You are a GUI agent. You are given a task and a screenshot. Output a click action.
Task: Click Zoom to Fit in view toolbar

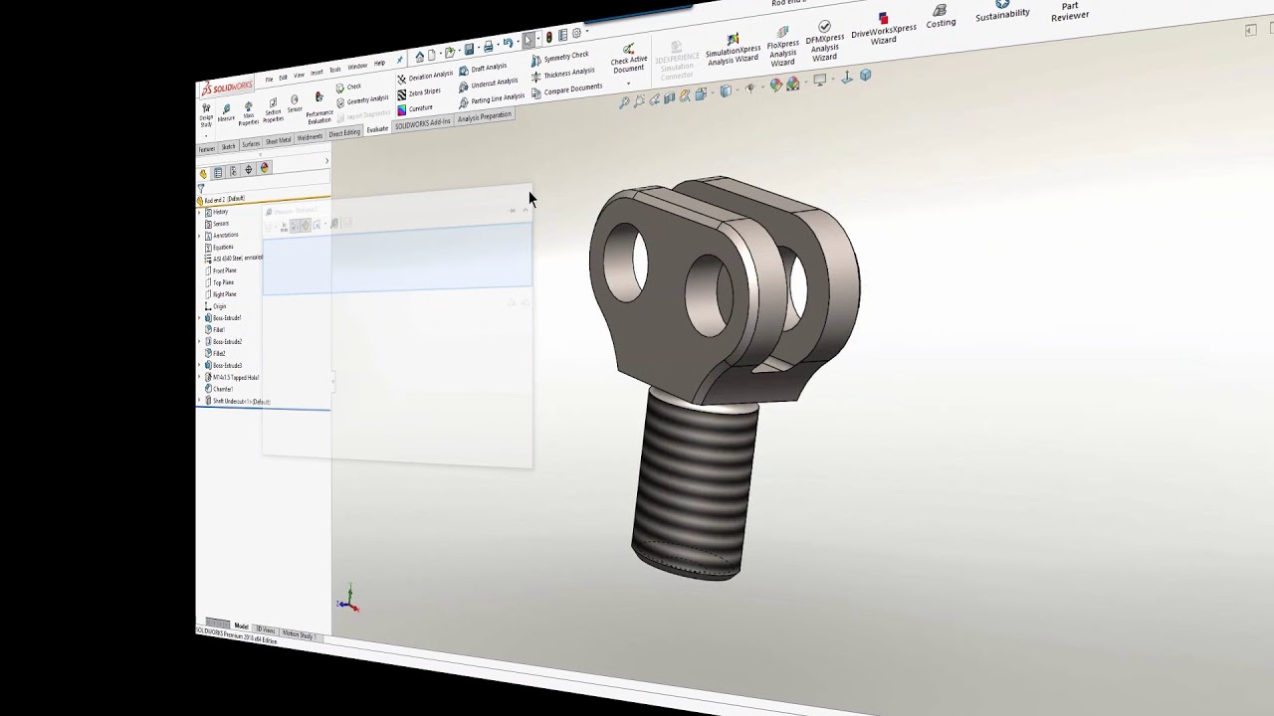624,102
